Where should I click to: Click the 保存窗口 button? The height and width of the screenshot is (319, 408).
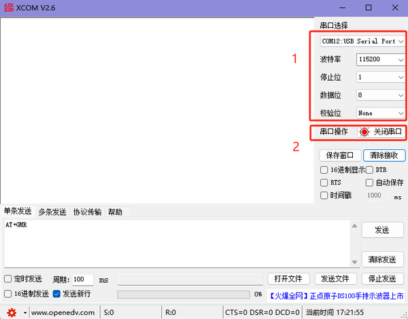(340, 155)
